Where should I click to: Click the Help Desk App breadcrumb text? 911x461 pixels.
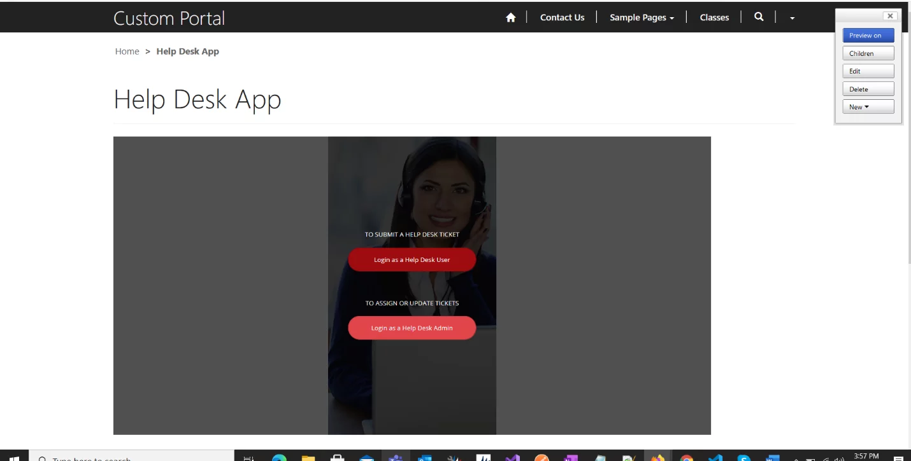[x=187, y=52]
